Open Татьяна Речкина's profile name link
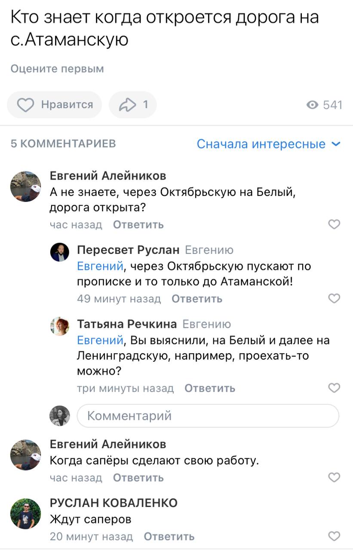 (x=127, y=324)
